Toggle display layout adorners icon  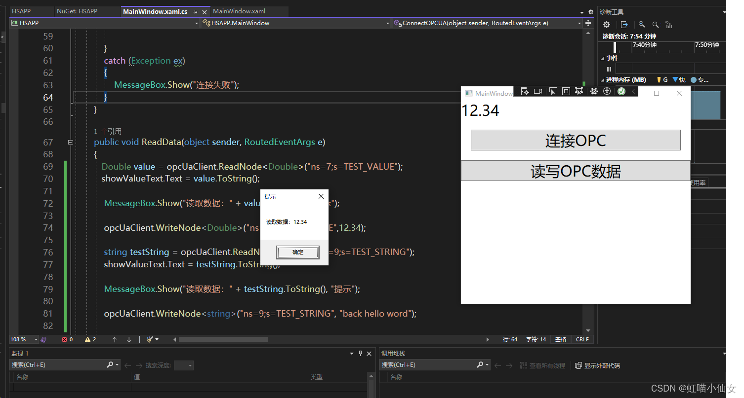(x=566, y=92)
